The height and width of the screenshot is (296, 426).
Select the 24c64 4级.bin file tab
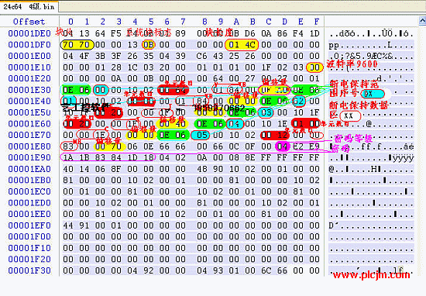29,6
